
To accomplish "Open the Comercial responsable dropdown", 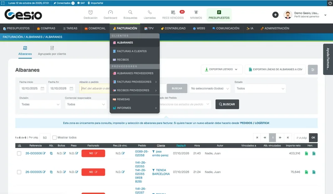I will coord(86,104).
